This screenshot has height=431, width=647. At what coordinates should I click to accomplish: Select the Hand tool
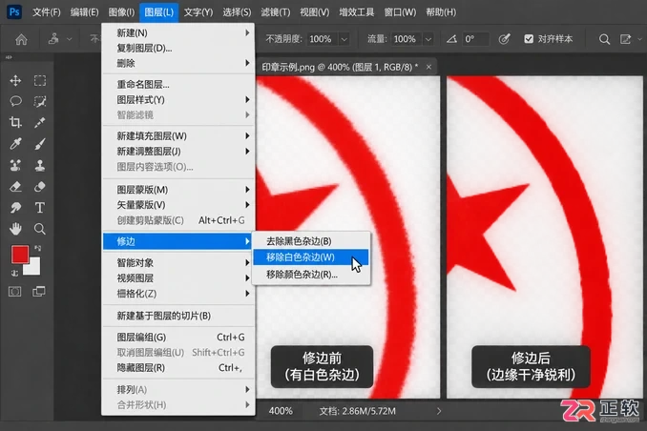[x=15, y=229]
